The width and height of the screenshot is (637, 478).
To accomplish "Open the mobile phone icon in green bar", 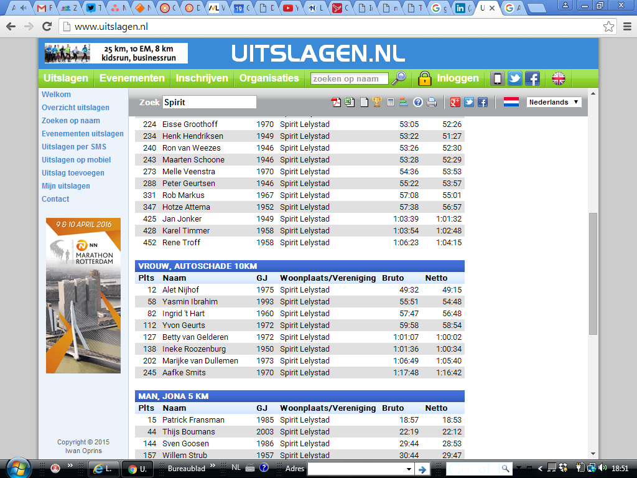I will [x=498, y=78].
